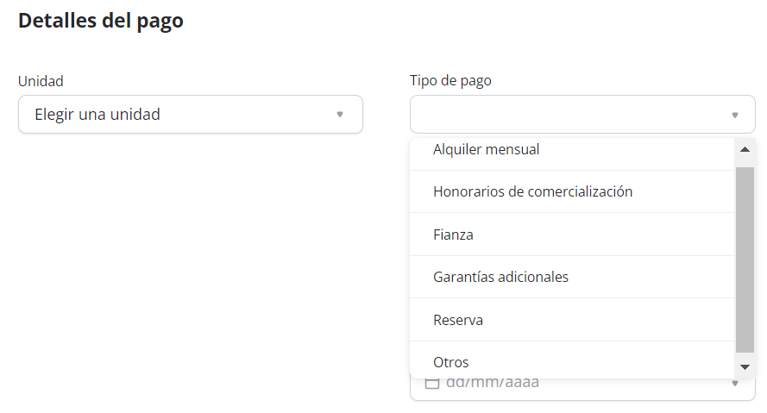This screenshot has height=413, width=767.
Task: Select 'Garantías adicionales' from the list
Action: point(500,277)
